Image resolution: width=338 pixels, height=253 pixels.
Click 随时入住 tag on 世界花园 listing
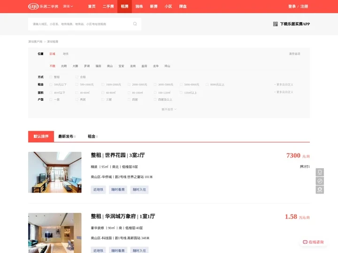pyautogui.click(x=139, y=190)
